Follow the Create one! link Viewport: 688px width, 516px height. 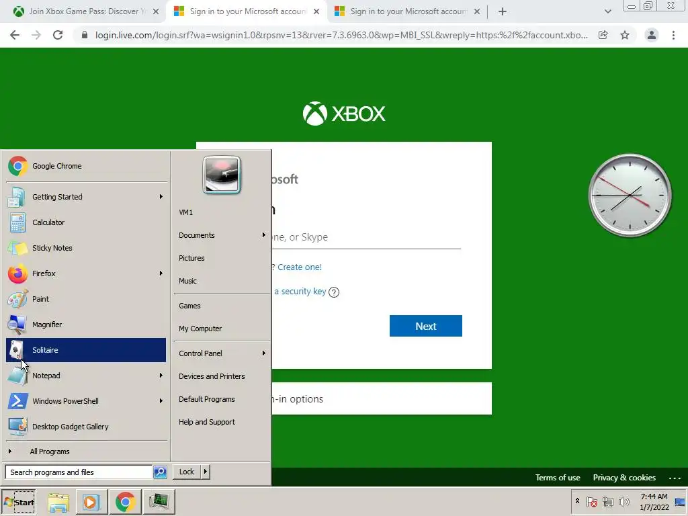tap(300, 267)
